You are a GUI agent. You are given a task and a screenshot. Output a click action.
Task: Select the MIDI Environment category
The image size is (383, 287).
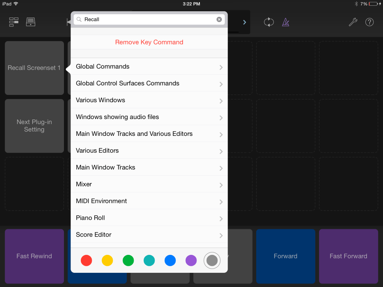tap(149, 201)
